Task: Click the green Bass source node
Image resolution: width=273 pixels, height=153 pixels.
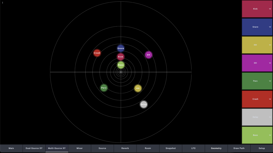Action: tap(121, 65)
